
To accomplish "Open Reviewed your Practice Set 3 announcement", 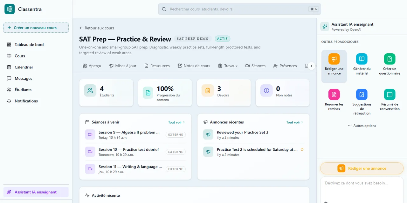I will point(253,134).
